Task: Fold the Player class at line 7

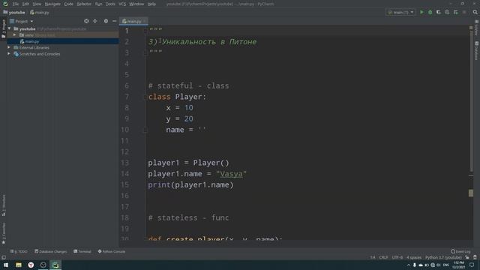Action: [x=145, y=97]
